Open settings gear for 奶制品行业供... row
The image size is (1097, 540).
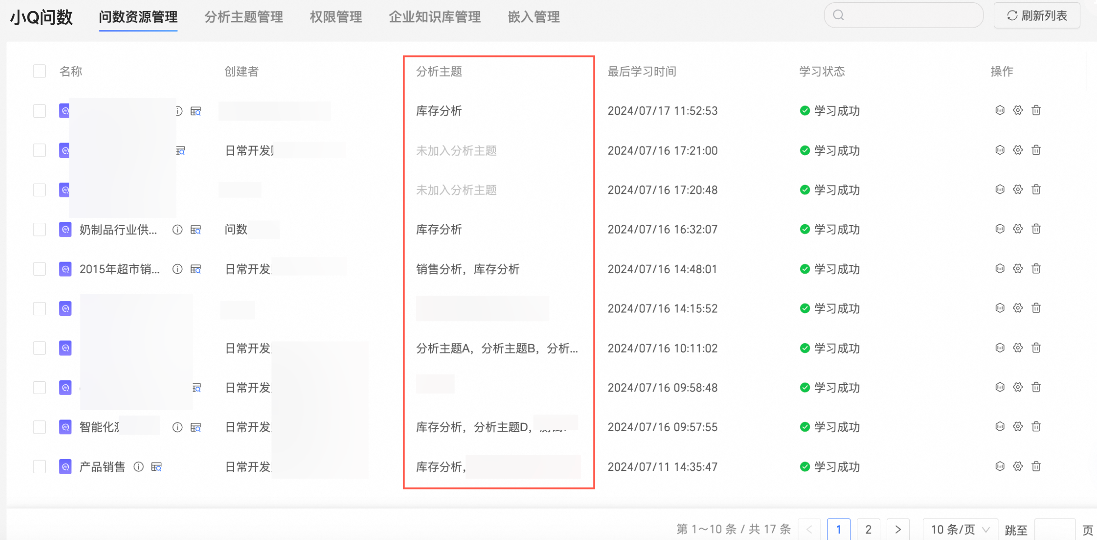click(x=1018, y=229)
